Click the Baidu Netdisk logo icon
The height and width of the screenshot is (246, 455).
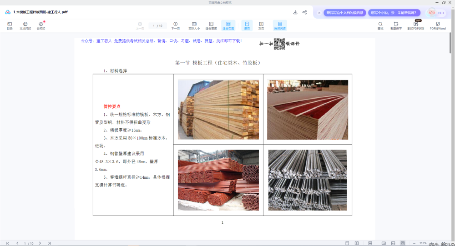point(8,12)
